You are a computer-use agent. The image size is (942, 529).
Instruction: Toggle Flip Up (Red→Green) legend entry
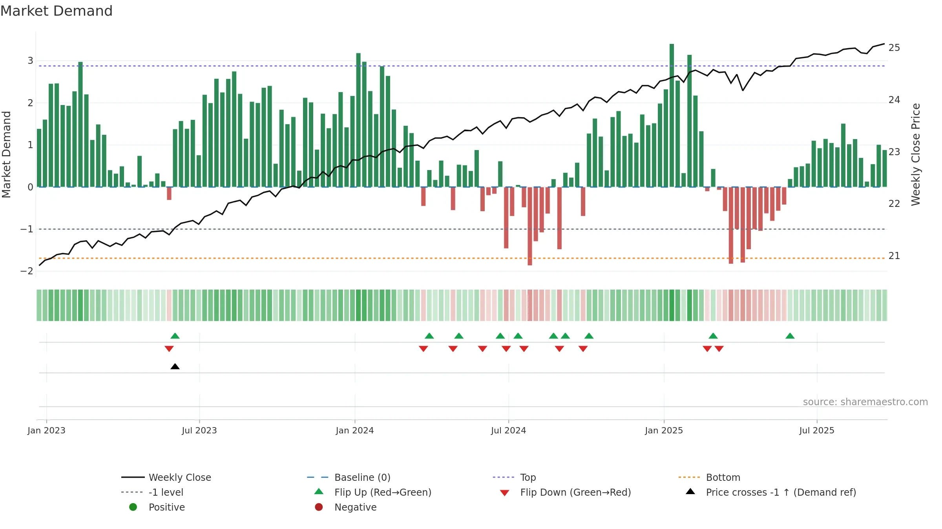click(373, 492)
